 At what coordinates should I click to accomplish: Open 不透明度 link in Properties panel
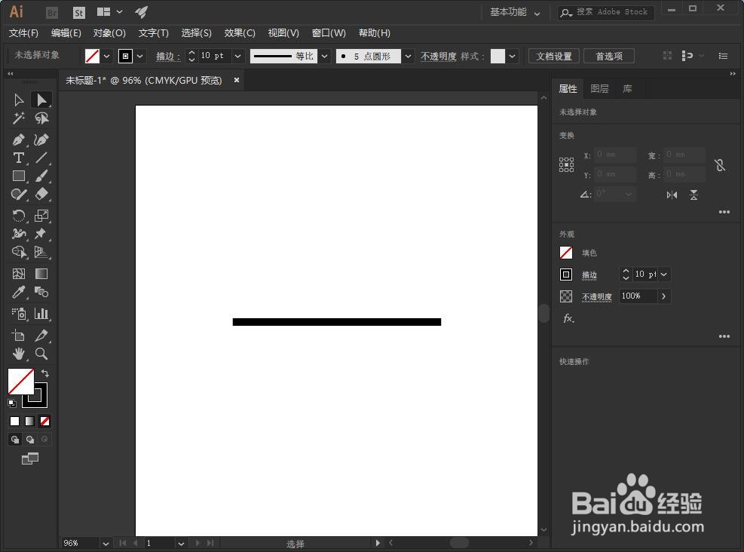point(597,296)
